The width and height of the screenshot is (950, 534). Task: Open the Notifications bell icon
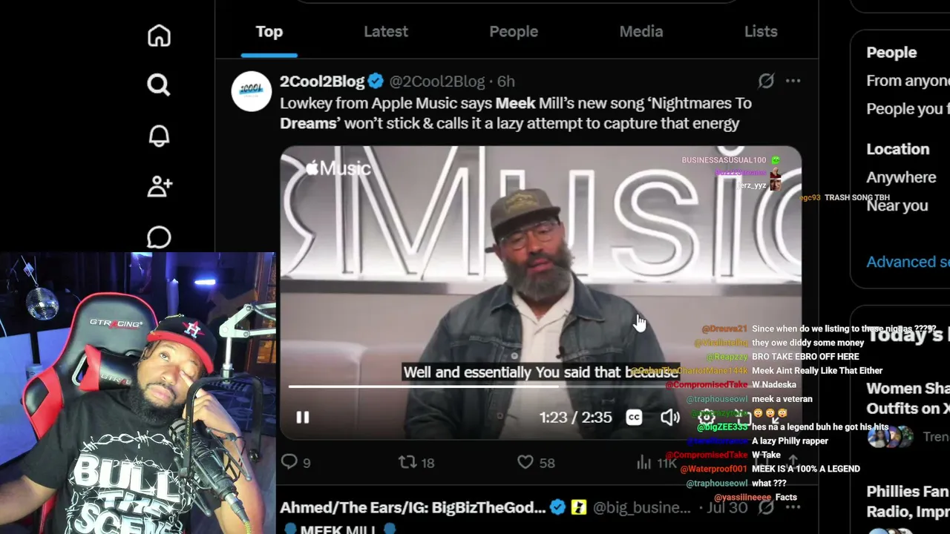pos(159,136)
